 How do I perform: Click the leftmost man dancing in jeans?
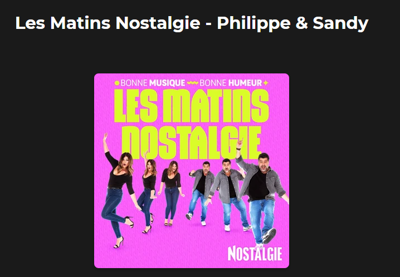[x=201, y=194]
